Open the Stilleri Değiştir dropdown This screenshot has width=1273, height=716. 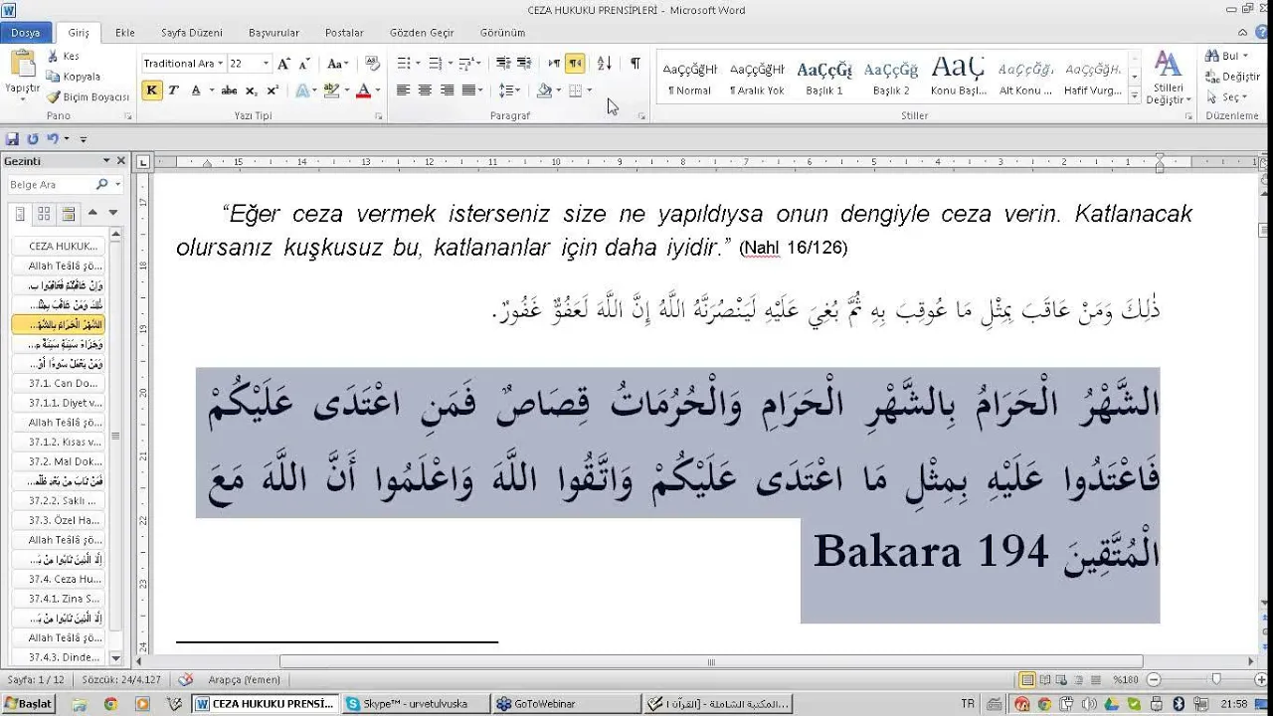click(1168, 78)
